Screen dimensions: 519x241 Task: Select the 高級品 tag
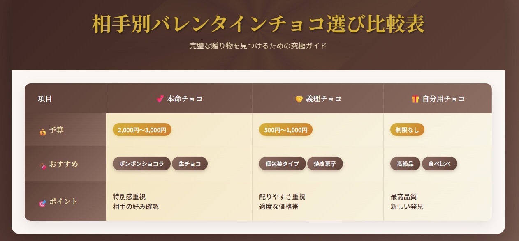(x=405, y=163)
